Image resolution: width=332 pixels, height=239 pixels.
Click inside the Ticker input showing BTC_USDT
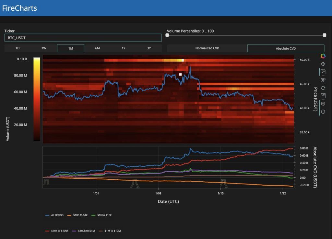pyautogui.click(x=82, y=38)
